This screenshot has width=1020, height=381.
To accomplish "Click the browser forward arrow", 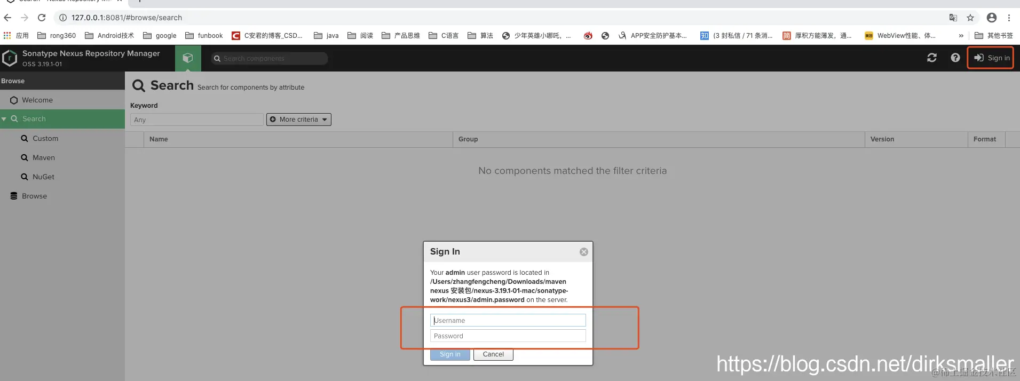I will [x=25, y=18].
